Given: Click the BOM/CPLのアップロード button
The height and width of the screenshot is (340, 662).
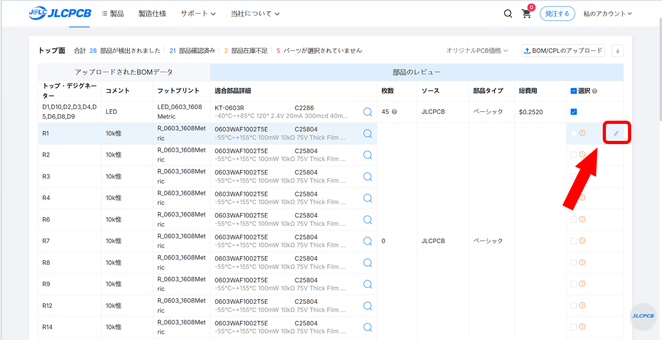Looking at the screenshot, I should 563,50.
